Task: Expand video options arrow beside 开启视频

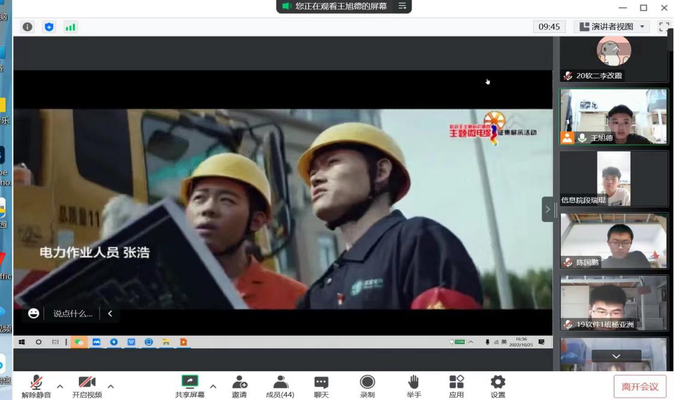Action: click(x=111, y=386)
